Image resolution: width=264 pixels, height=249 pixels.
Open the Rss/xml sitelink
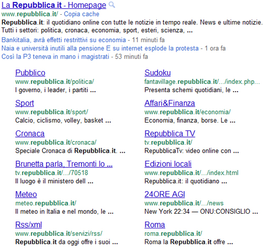pos(29,225)
